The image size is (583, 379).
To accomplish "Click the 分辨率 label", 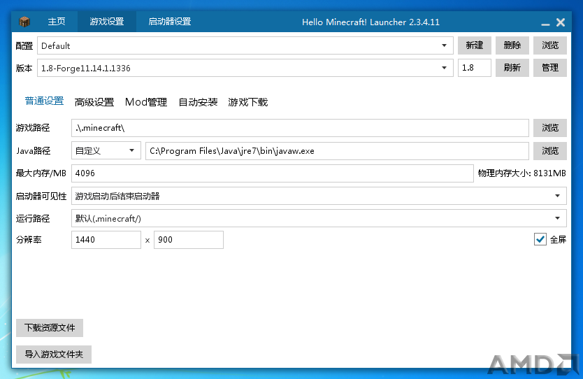I will (29, 240).
